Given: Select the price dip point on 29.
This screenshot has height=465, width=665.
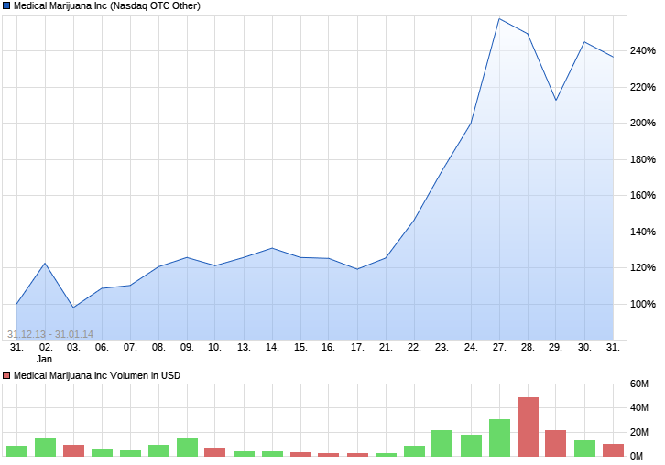Looking at the screenshot, I should tap(556, 100).
